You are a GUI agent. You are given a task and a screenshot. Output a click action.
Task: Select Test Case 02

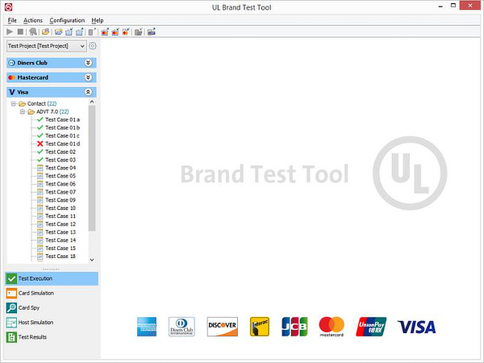pos(60,152)
